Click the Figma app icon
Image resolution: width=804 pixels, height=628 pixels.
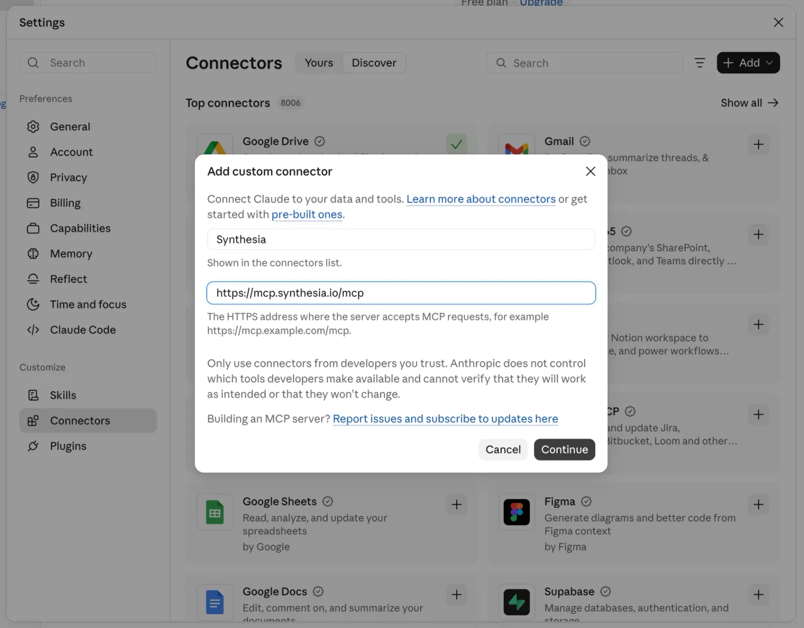point(517,512)
